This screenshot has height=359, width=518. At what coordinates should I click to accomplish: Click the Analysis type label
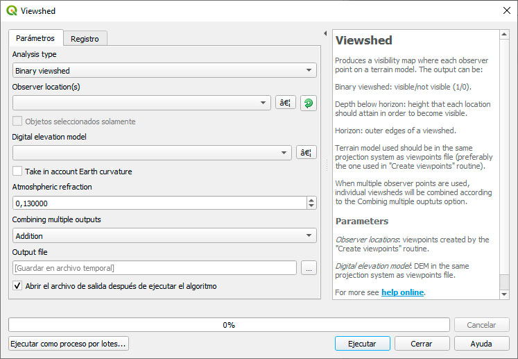35,54
